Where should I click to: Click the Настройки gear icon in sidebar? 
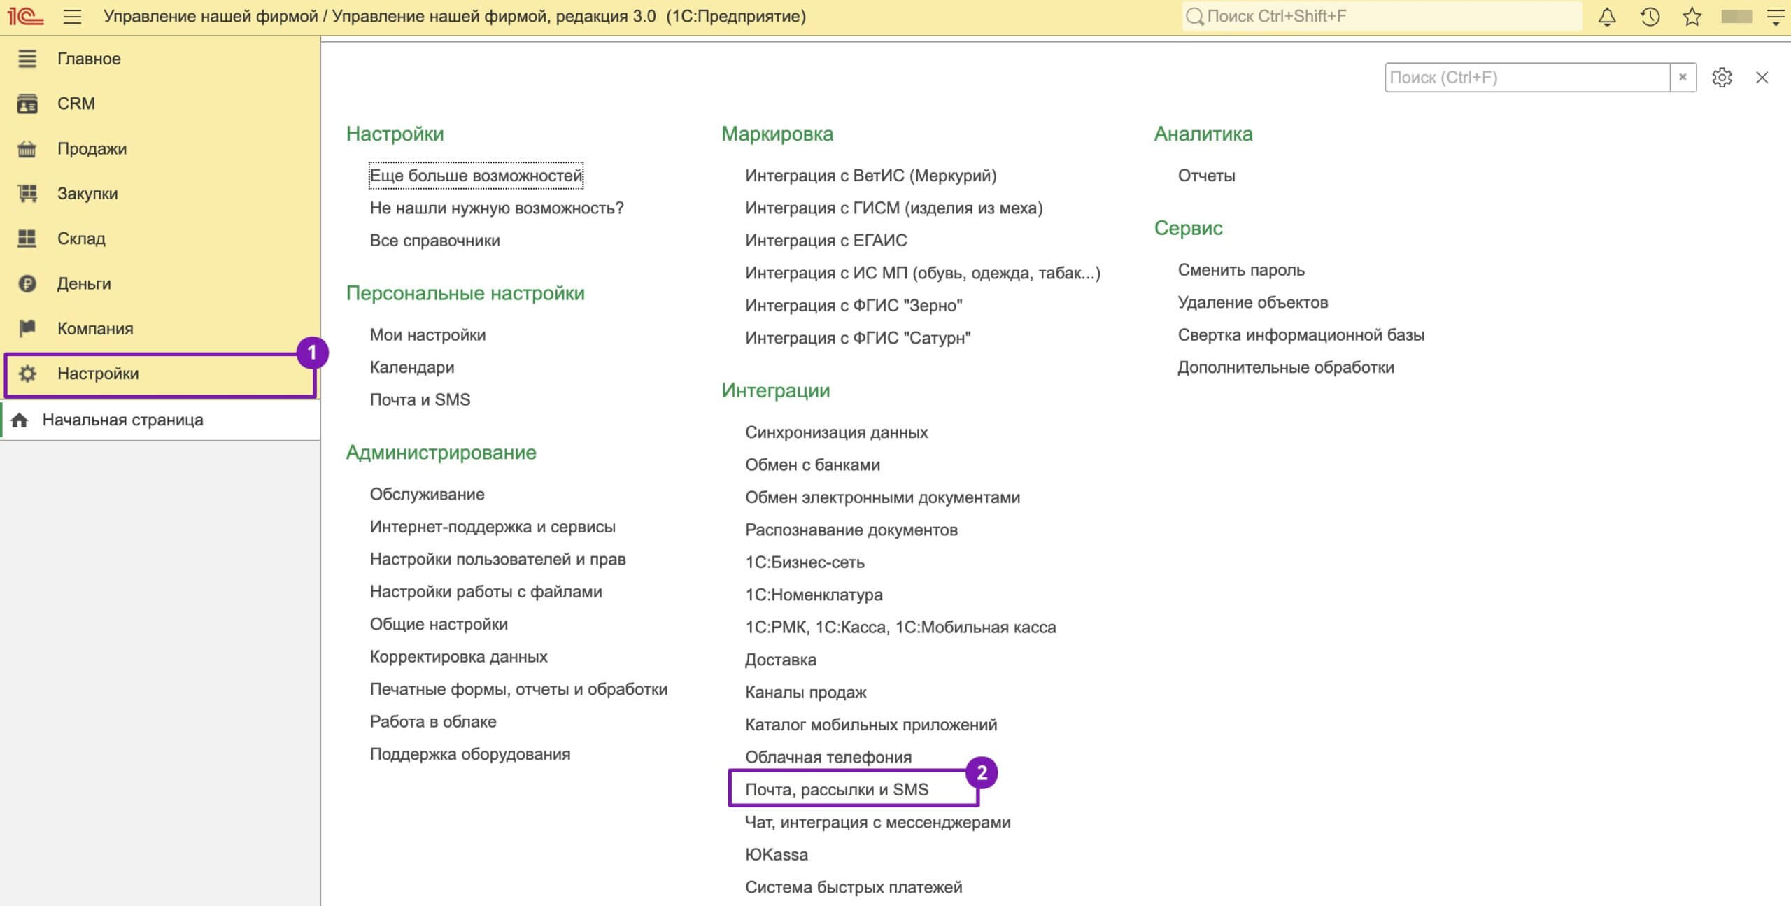(27, 374)
